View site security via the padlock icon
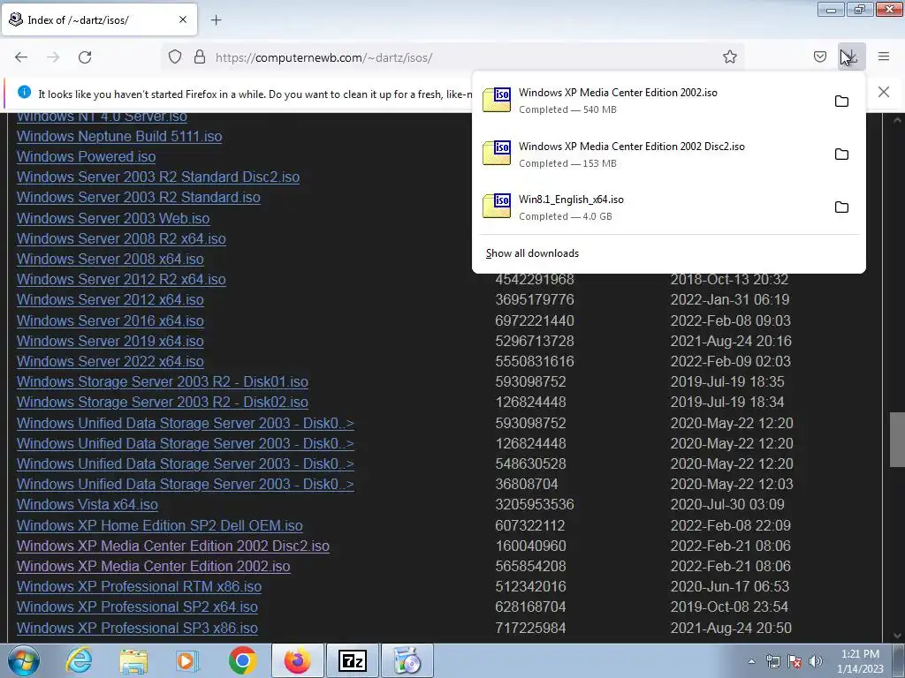 pos(200,57)
